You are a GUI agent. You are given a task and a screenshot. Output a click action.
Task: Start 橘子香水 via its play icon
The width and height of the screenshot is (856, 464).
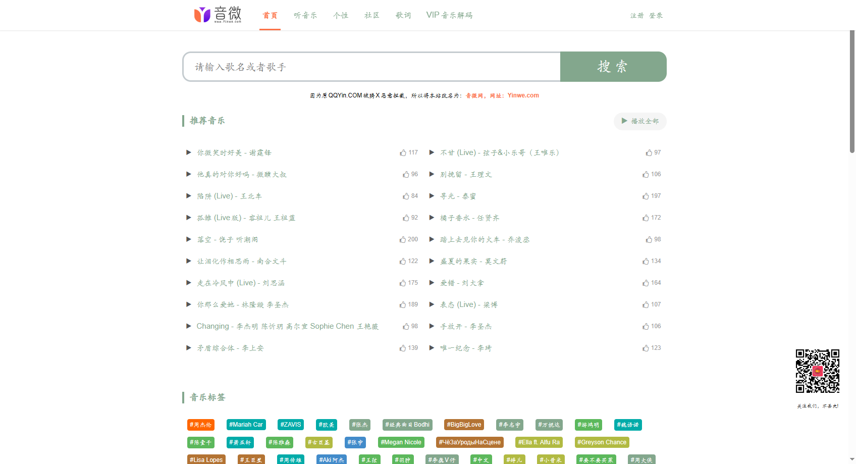[432, 218]
